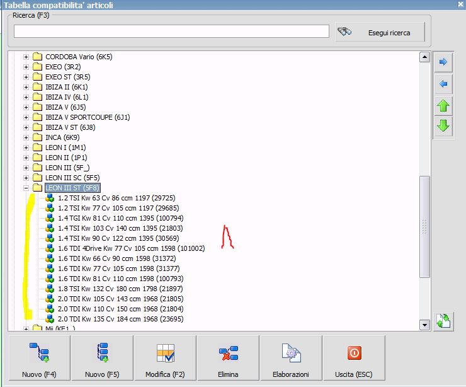
Task: Select 1.4 TSI Kw 103 Cv 140 (21803)
Action: [x=120, y=228]
